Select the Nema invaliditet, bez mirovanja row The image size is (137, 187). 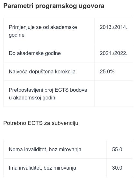click(x=68, y=149)
